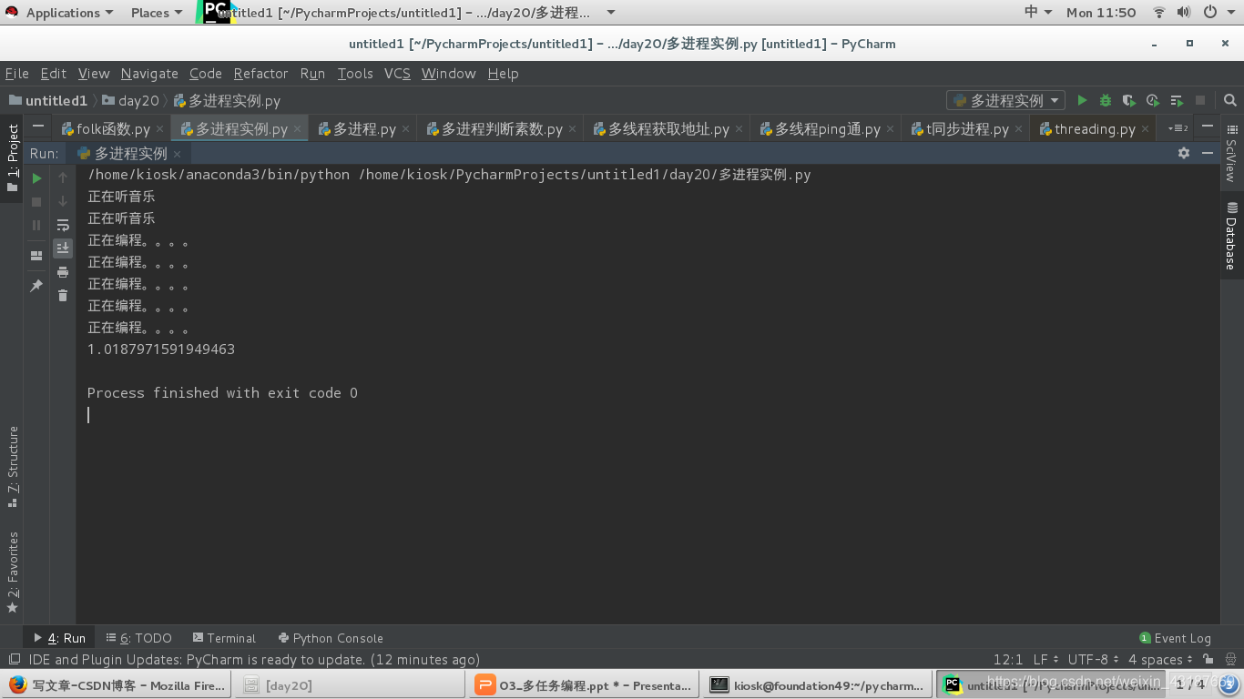Show the hidden editor tabs list

[x=1178, y=128]
